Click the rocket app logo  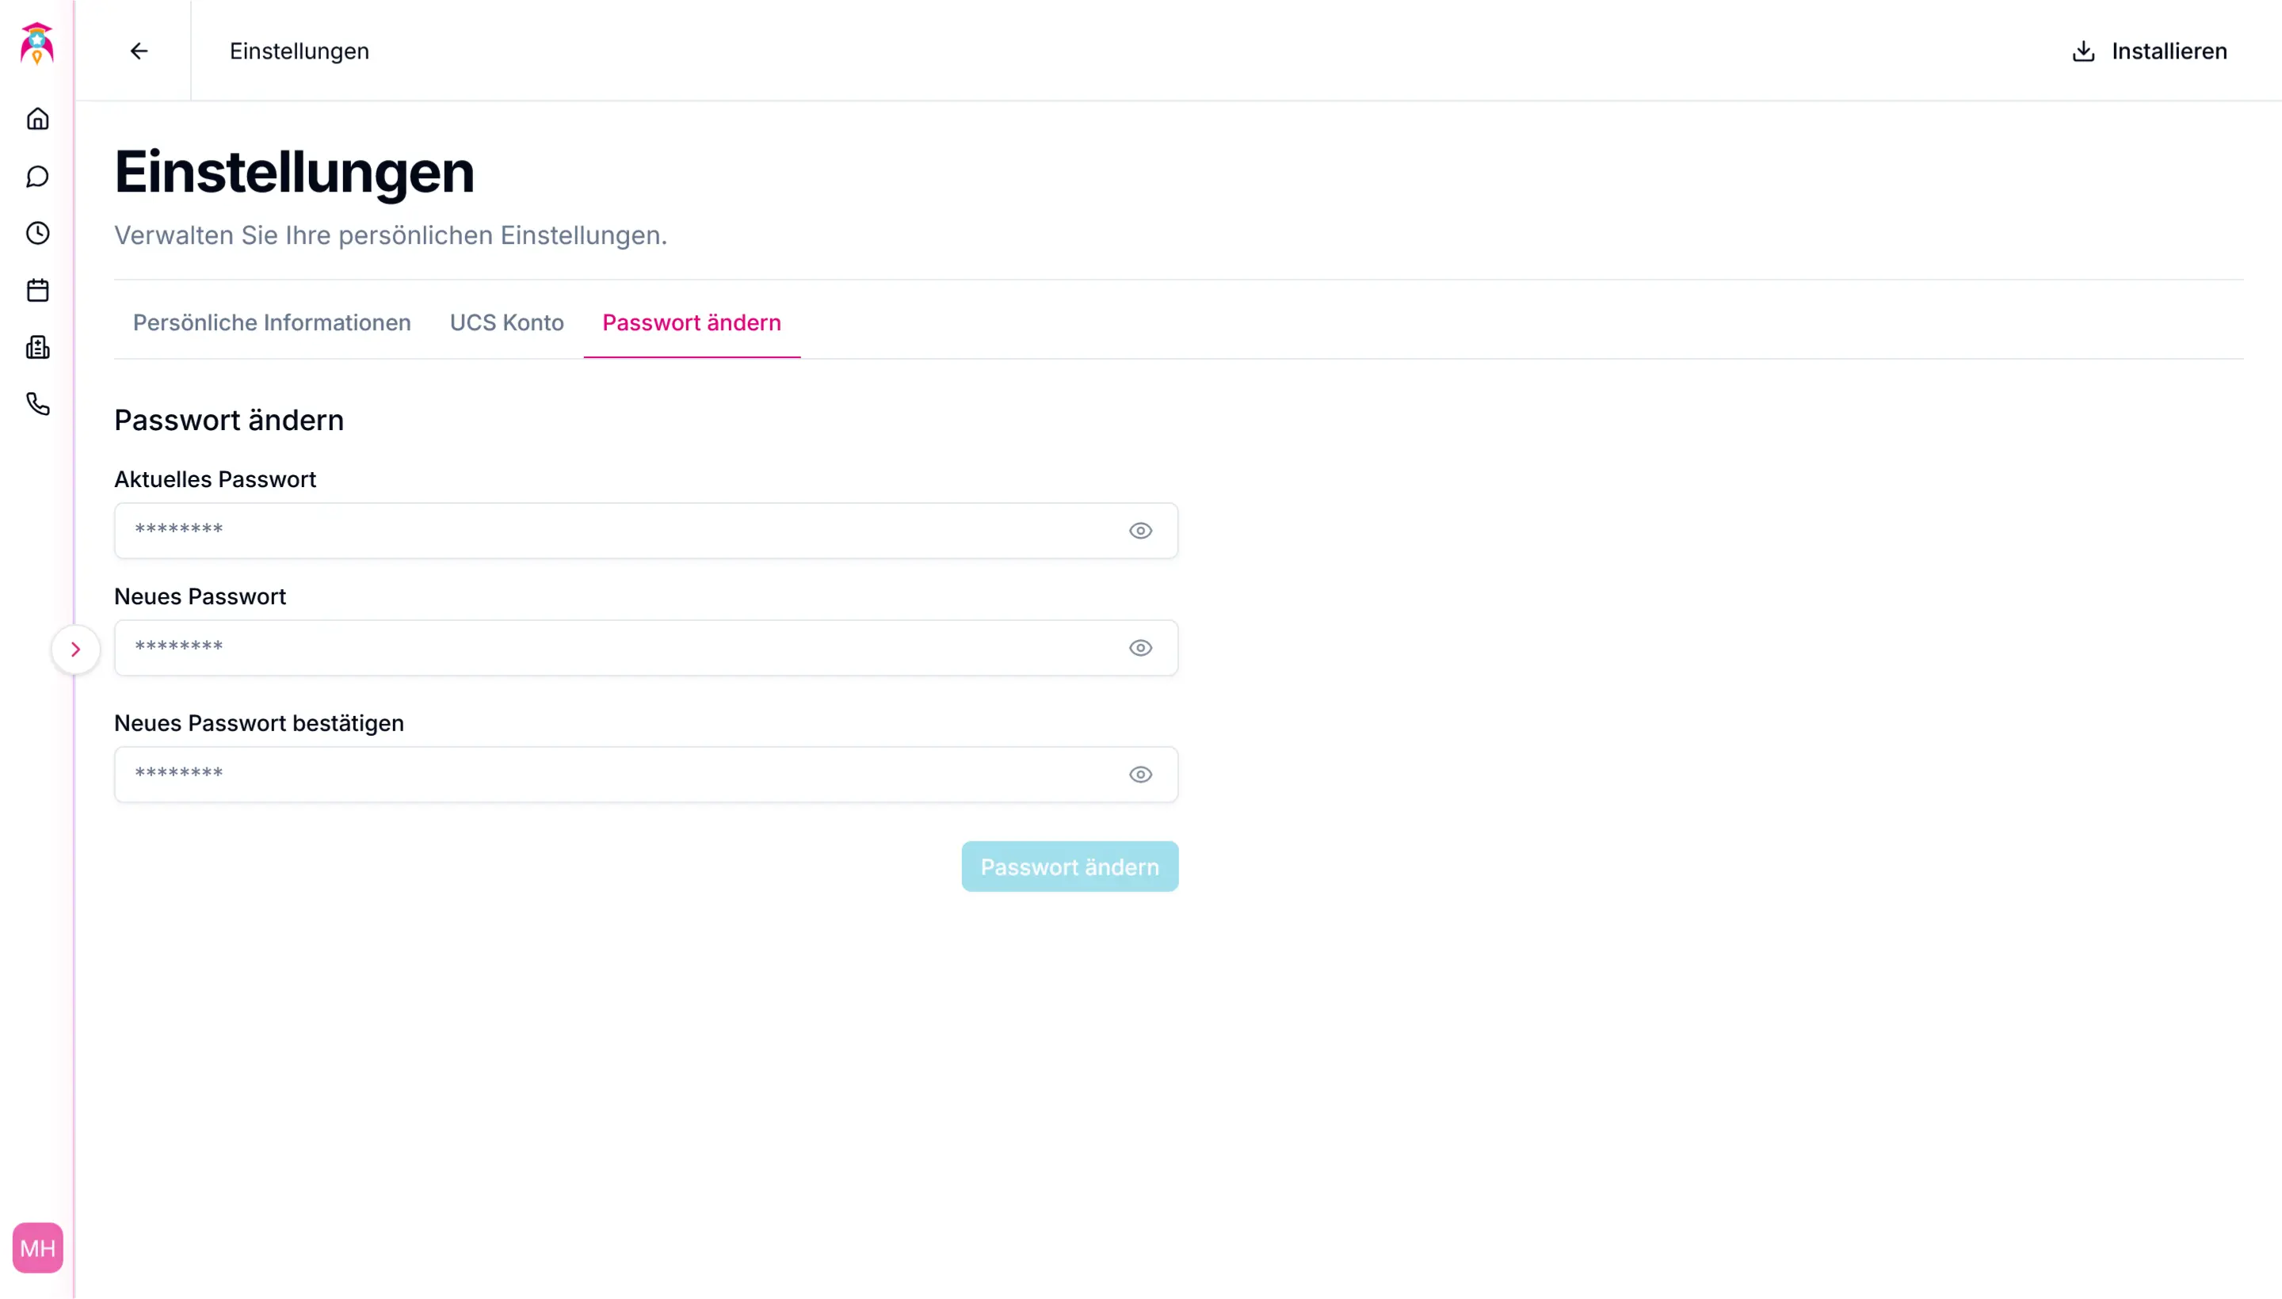pyautogui.click(x=36, y=44)
